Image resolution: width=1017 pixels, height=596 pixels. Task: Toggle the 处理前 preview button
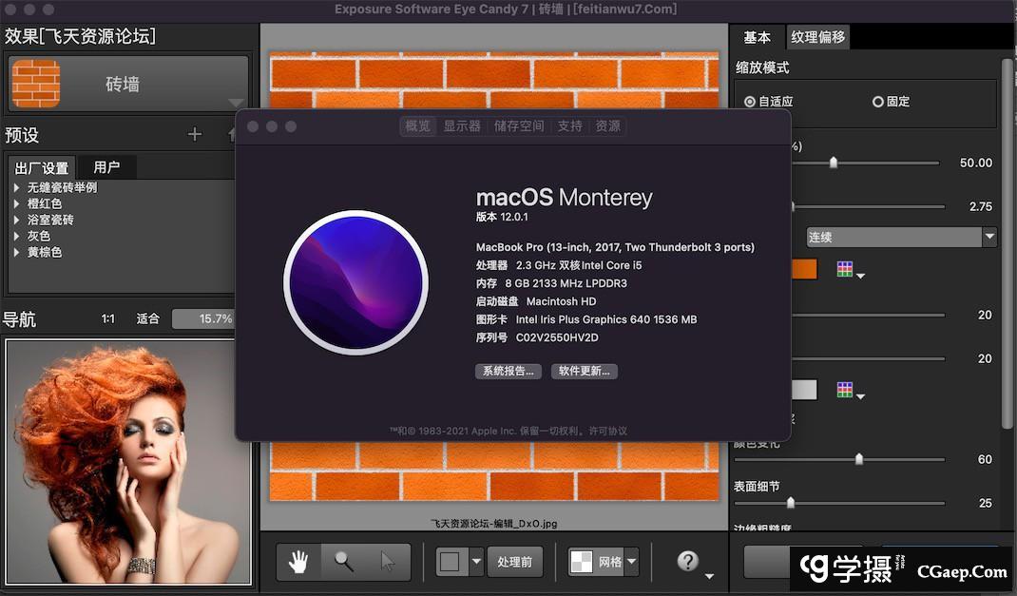515,562
